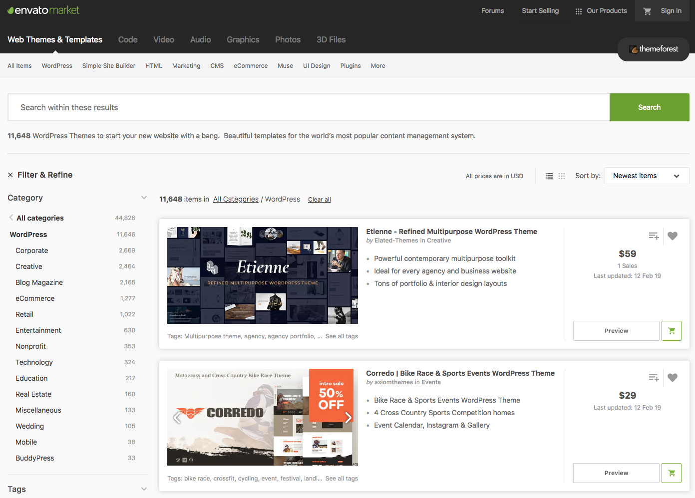Open the Corredo theme title link
This screenshot has width=695, height=498.
[460, 373]
